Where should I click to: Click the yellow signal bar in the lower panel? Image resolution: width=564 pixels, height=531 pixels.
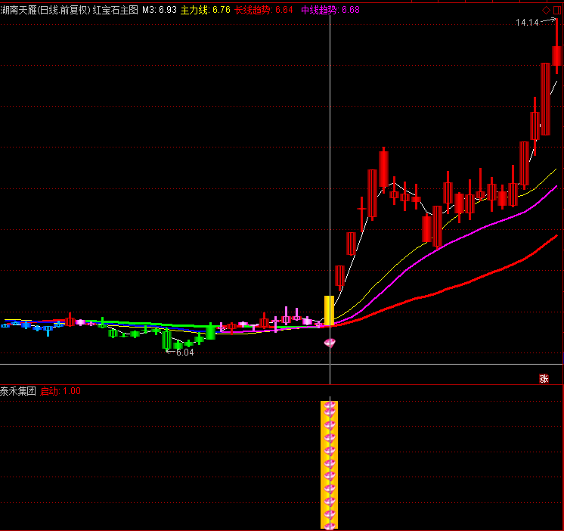click(330, 464)
